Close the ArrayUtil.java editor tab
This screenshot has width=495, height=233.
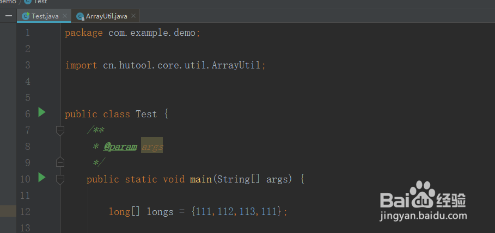point(134,16)
